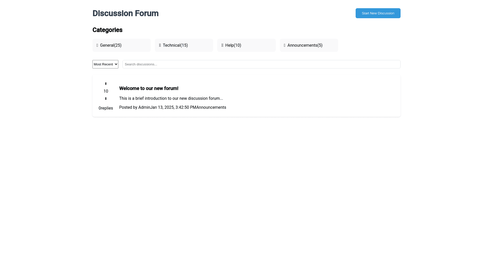Select the Technical(15) category label
Viewport: 493px width, 277px height.
175,45
